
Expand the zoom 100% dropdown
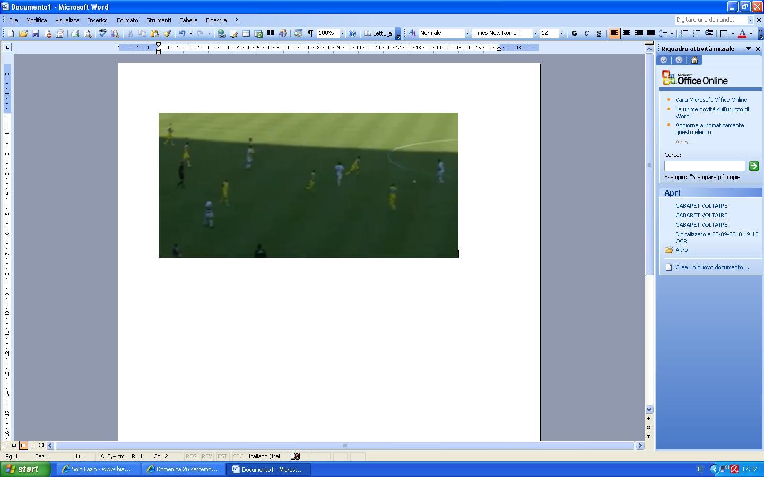[x=342, y=33]
